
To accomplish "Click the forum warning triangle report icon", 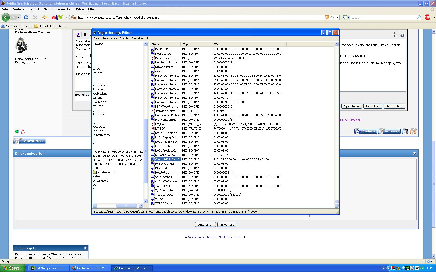I will [23, 132].
